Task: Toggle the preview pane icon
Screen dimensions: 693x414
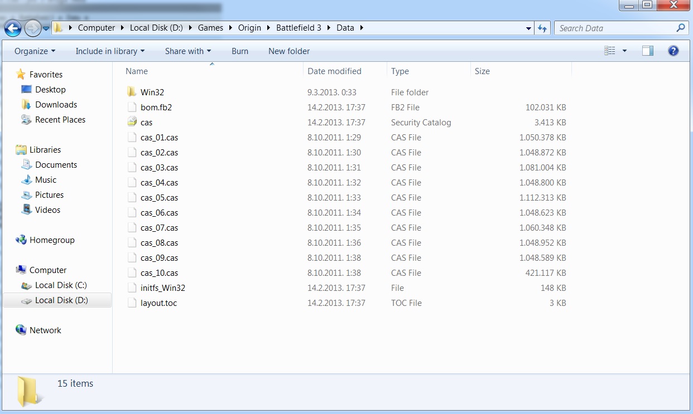Action: (x=647, y=51)
